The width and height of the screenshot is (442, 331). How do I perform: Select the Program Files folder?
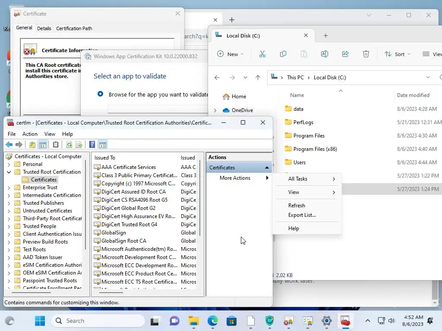309,136
